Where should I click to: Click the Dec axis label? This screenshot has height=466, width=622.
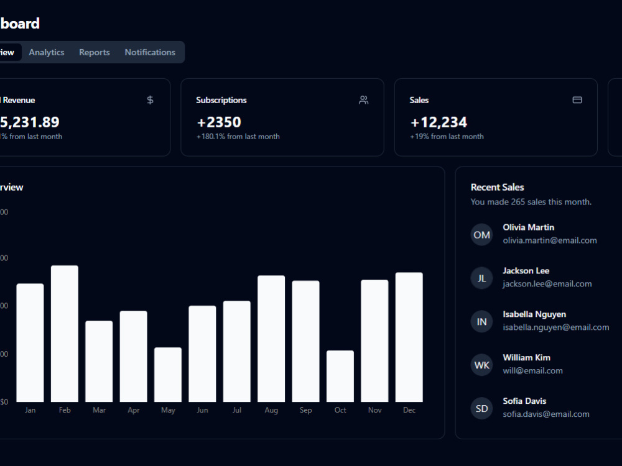pyautogui.click(x=409, y=410)
